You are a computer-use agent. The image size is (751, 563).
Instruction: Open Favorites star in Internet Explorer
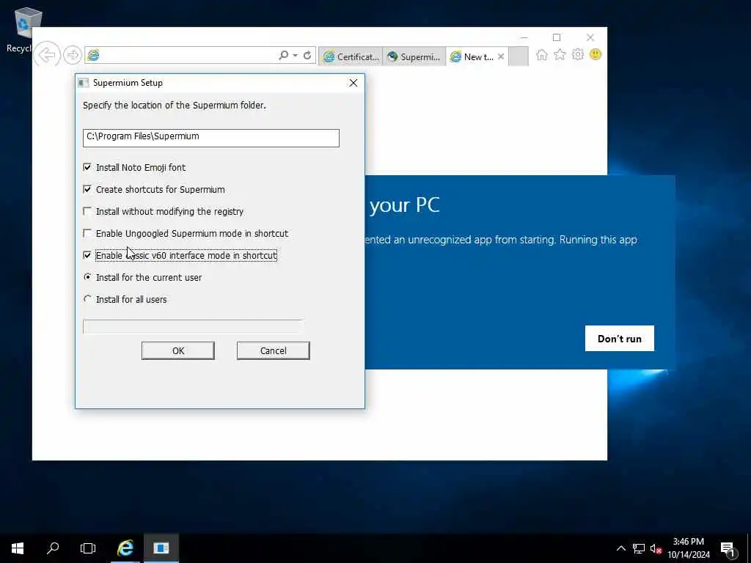tap(560, 55)
